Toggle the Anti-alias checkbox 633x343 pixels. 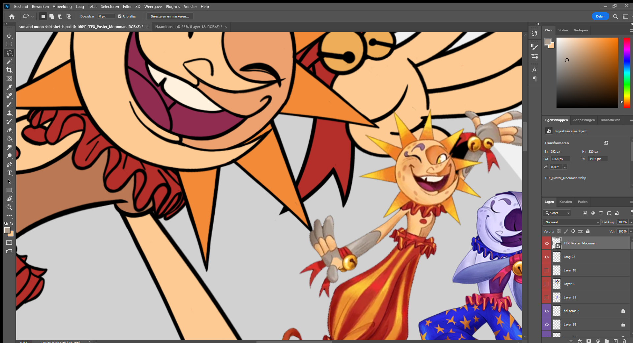click(x=120, y=16)
